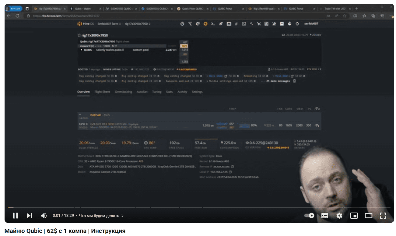Mute the video volume speaker icon
Screen dimensions: 396x236
click(44, 216)
